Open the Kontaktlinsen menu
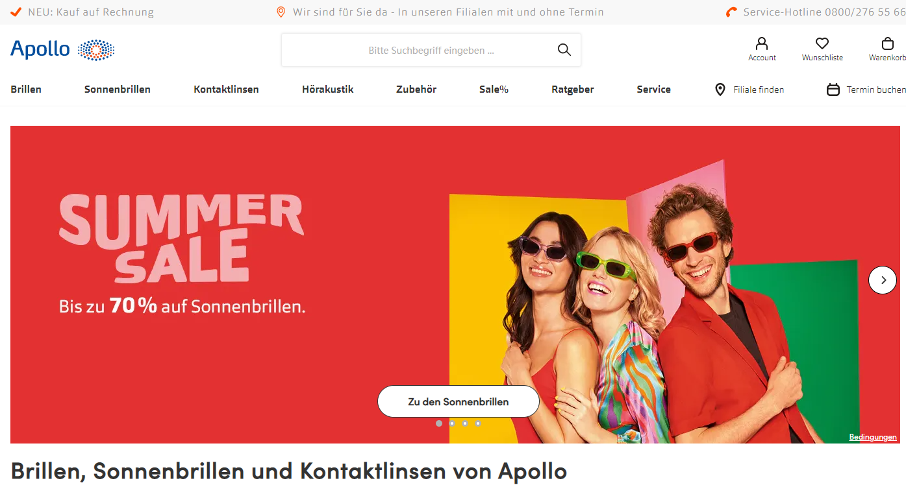The image size is (906, 485). [226, 89]
